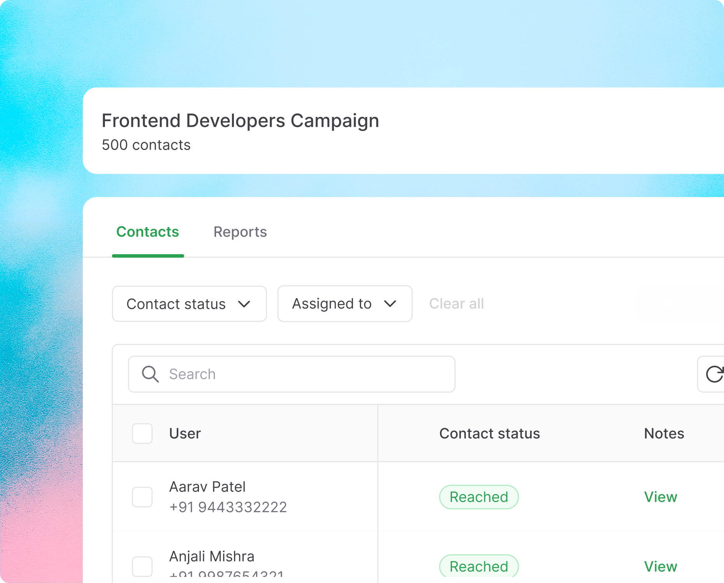Click the Contact status column header
724x583 pixels.
(x=489, y=433)
